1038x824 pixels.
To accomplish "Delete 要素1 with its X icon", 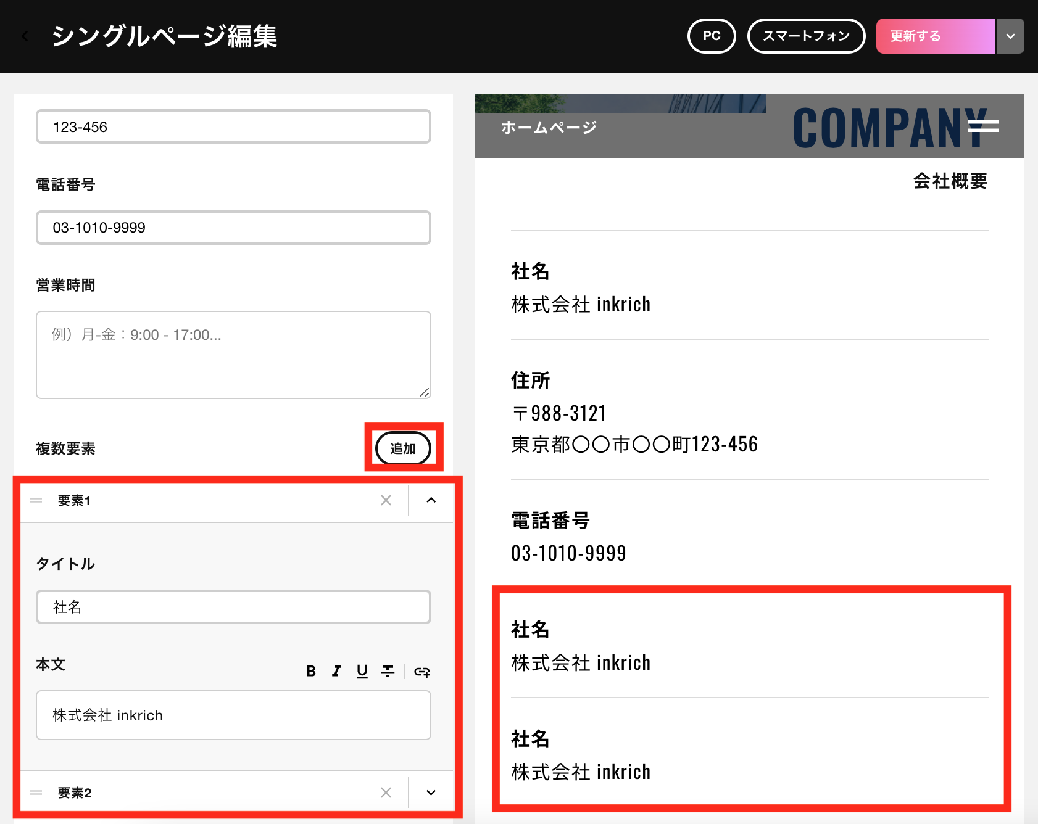I will point(386,500).
